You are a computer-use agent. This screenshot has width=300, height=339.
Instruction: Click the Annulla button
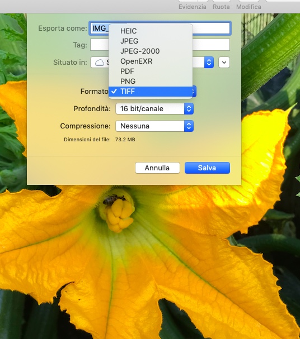coord(157,168)
